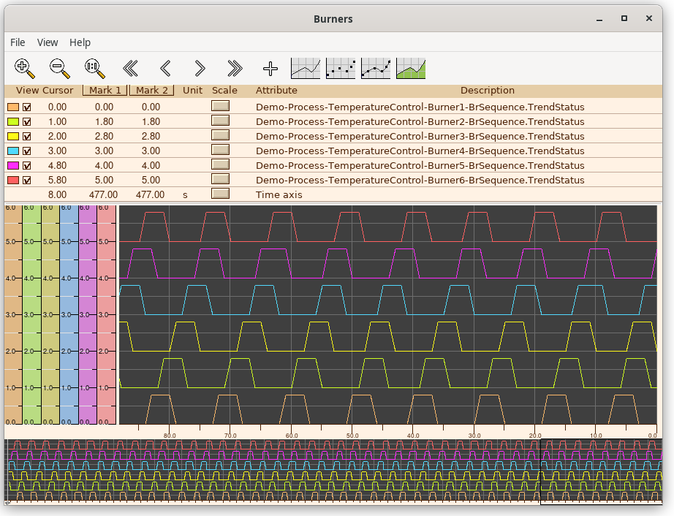
Task: Click the 5.80 cursor value for Burner6
Action: [57, 180]
